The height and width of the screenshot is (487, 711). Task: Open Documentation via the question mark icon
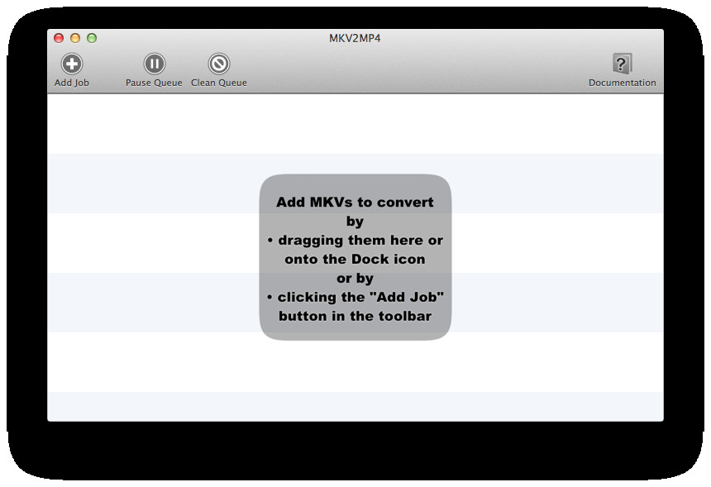click(622, 64)
